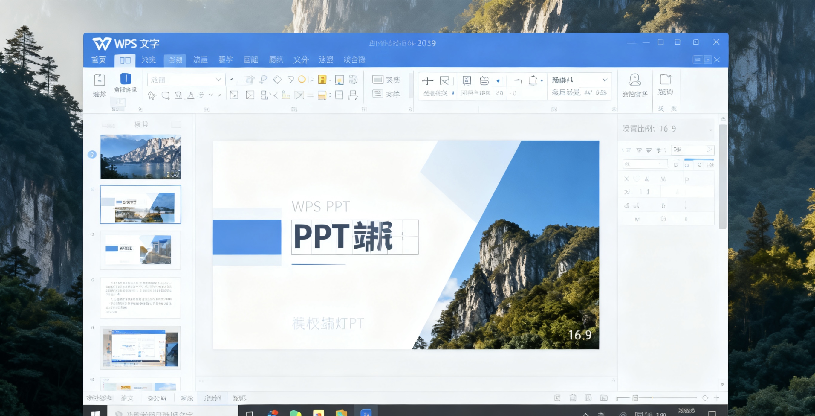Viewport: 815px width, 416px height.
Task: Open the slide size dropdown in the ribbon
Action: [x=605, y=80]
